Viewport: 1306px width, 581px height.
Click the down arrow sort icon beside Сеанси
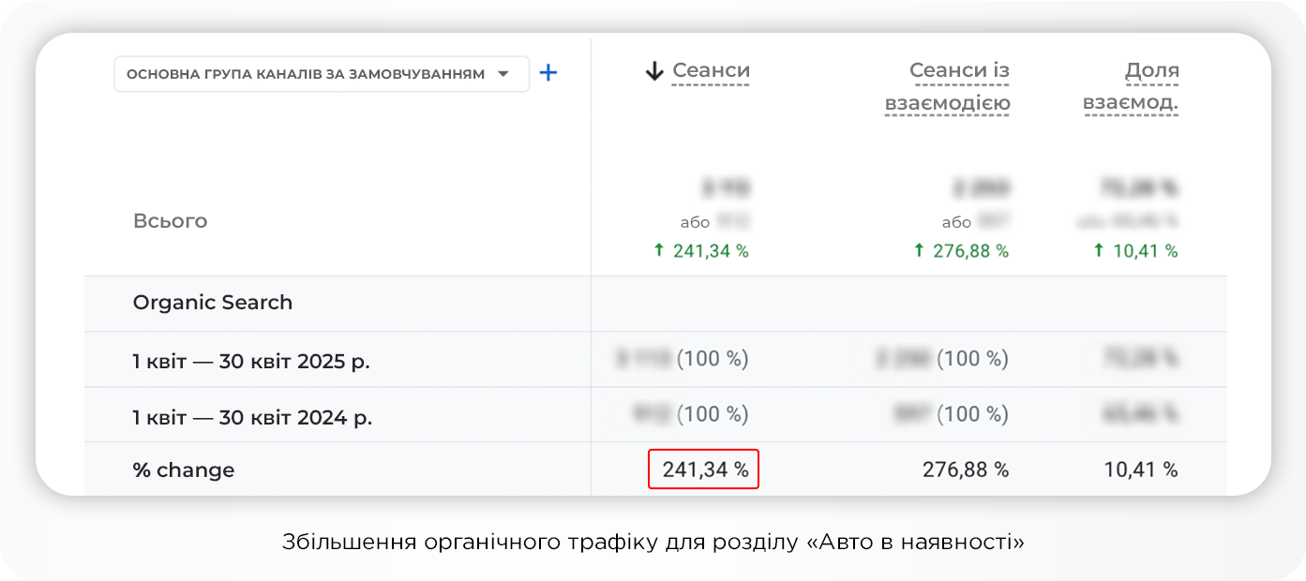click(x=654, y=71)
